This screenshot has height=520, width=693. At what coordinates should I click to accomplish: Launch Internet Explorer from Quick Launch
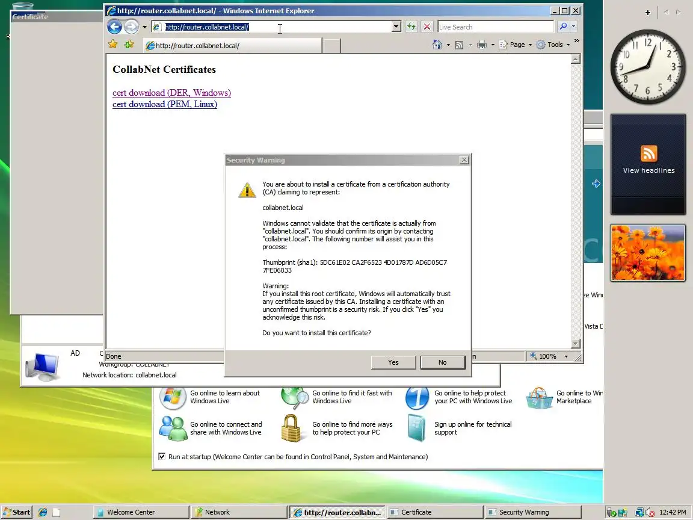(x=43, y=512)
